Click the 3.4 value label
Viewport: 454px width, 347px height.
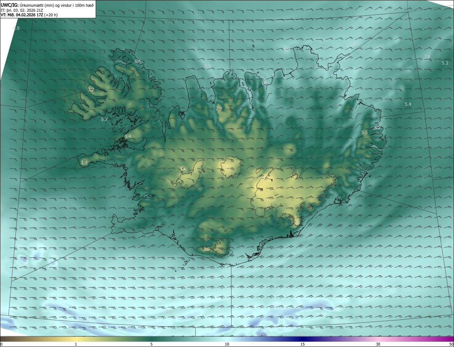pos(128,136)
